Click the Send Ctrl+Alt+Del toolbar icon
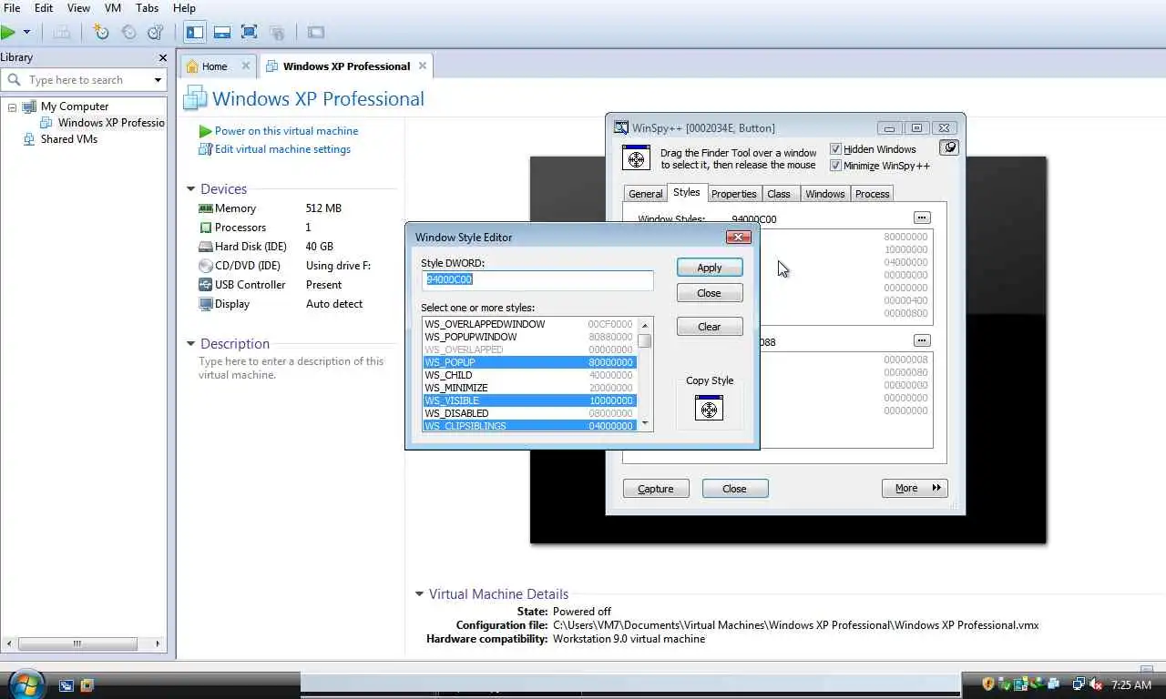1166x699 pixels. click(x=62, y=32)
